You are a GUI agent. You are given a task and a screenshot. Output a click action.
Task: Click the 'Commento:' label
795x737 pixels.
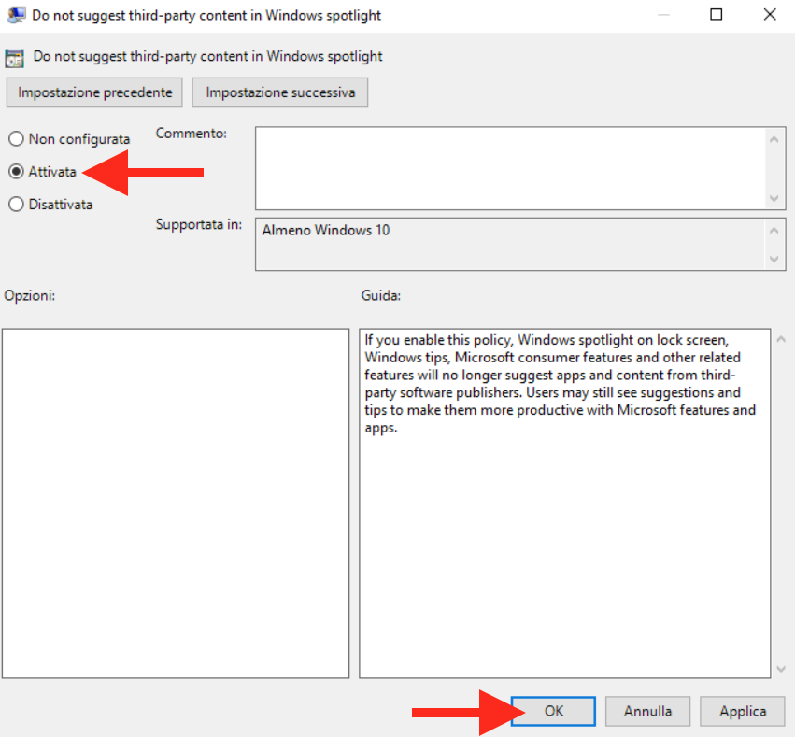192,134
